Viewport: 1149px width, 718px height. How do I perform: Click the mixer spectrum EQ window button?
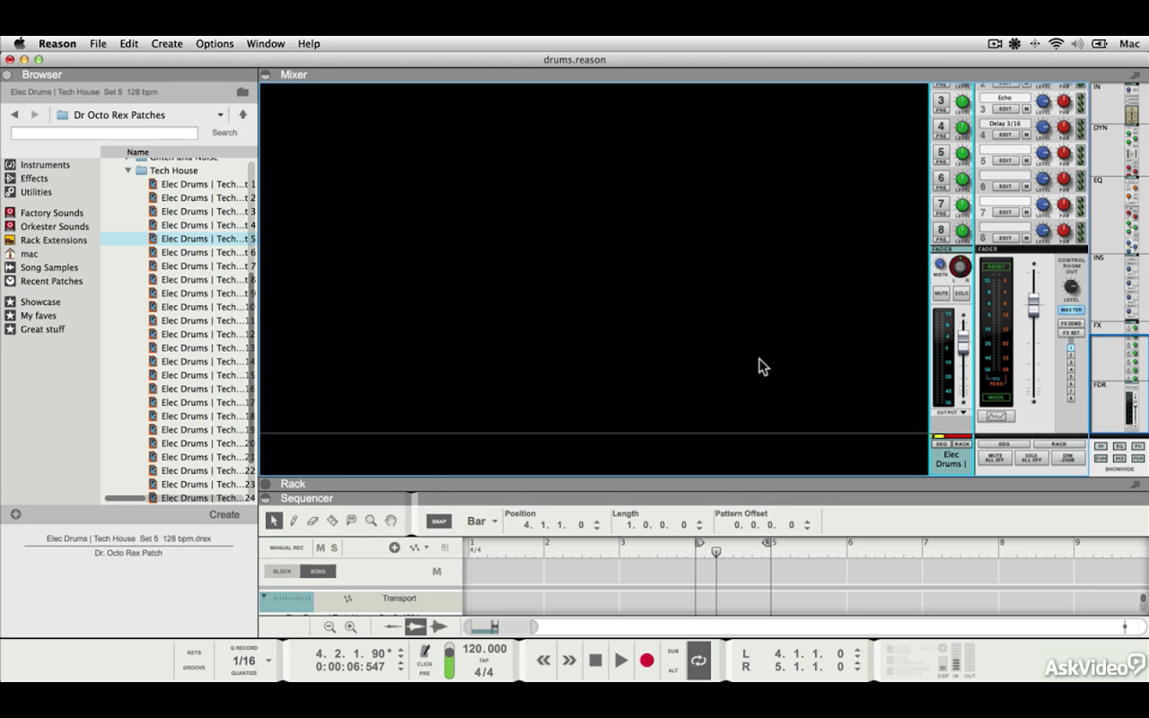pos(996,416)
